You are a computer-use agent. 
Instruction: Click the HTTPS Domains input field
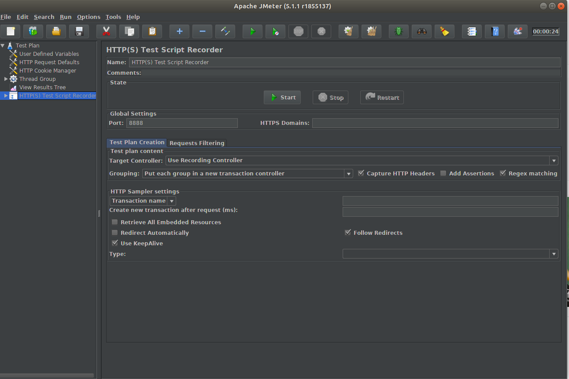point(435,123)
